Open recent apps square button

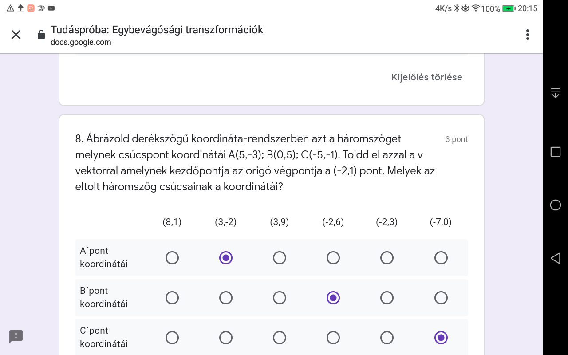[555, 152]
